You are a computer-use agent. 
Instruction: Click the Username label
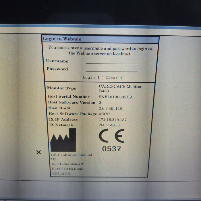point(57,61)
